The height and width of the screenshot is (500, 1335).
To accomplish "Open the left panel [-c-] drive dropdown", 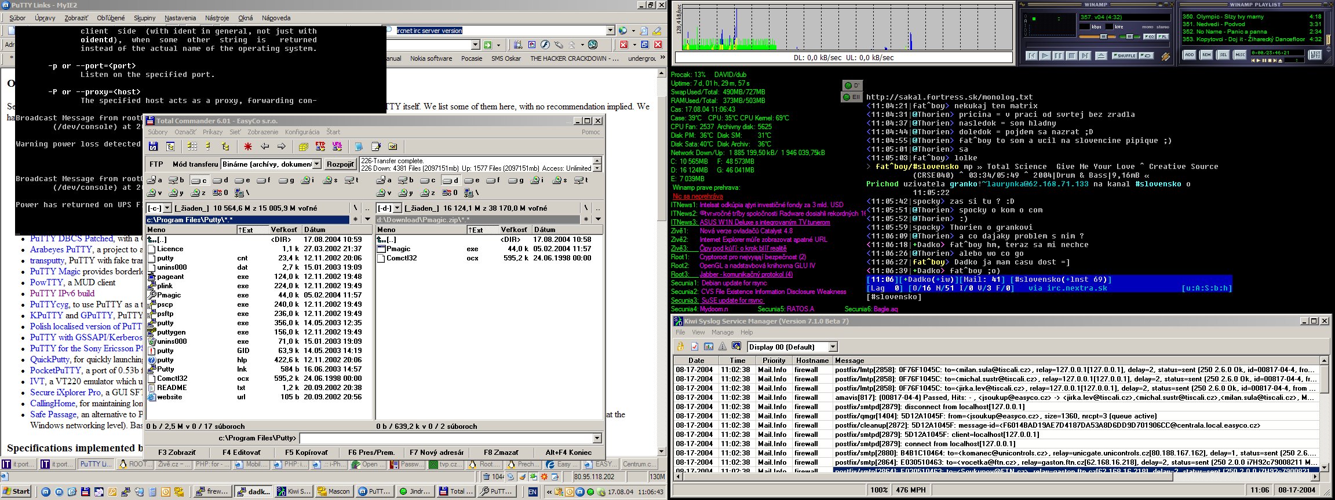I will tap(167, 208).
